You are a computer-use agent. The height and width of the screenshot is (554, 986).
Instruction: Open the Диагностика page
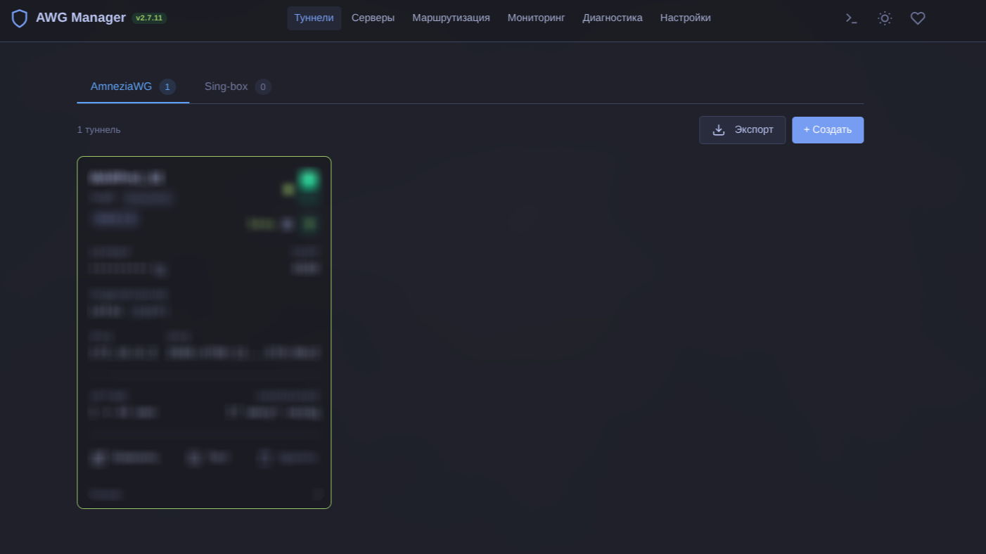(x=612, y=18)
